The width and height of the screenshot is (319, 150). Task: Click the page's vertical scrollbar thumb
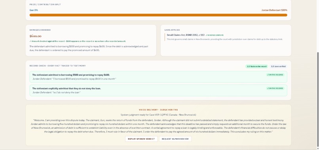(318, 99)
